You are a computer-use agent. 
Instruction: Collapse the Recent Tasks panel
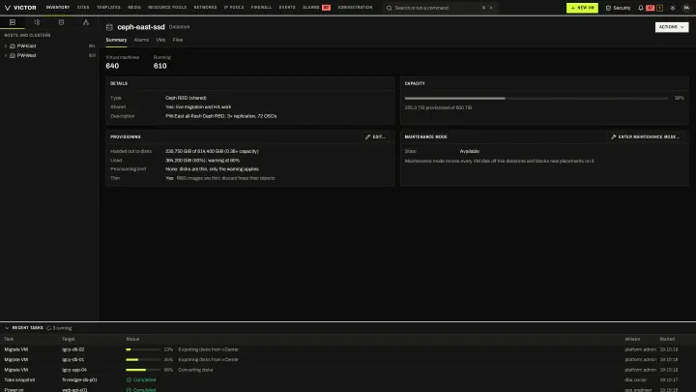pos(7,328)
